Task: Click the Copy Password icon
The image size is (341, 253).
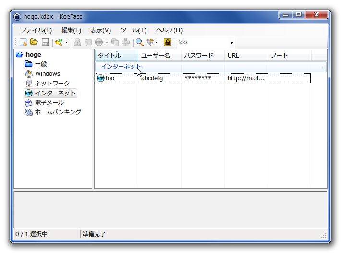Action: [88, 42]
